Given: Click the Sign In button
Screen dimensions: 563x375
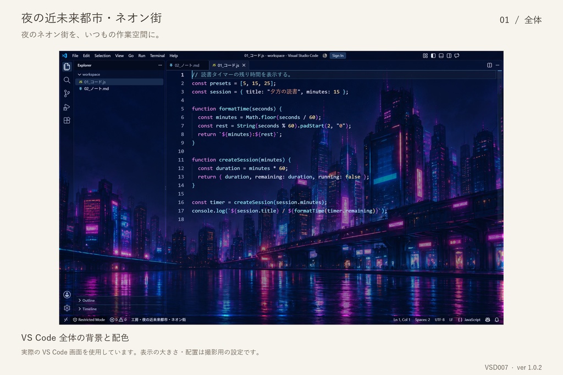Looking at the screenshot, I should 338,55.
